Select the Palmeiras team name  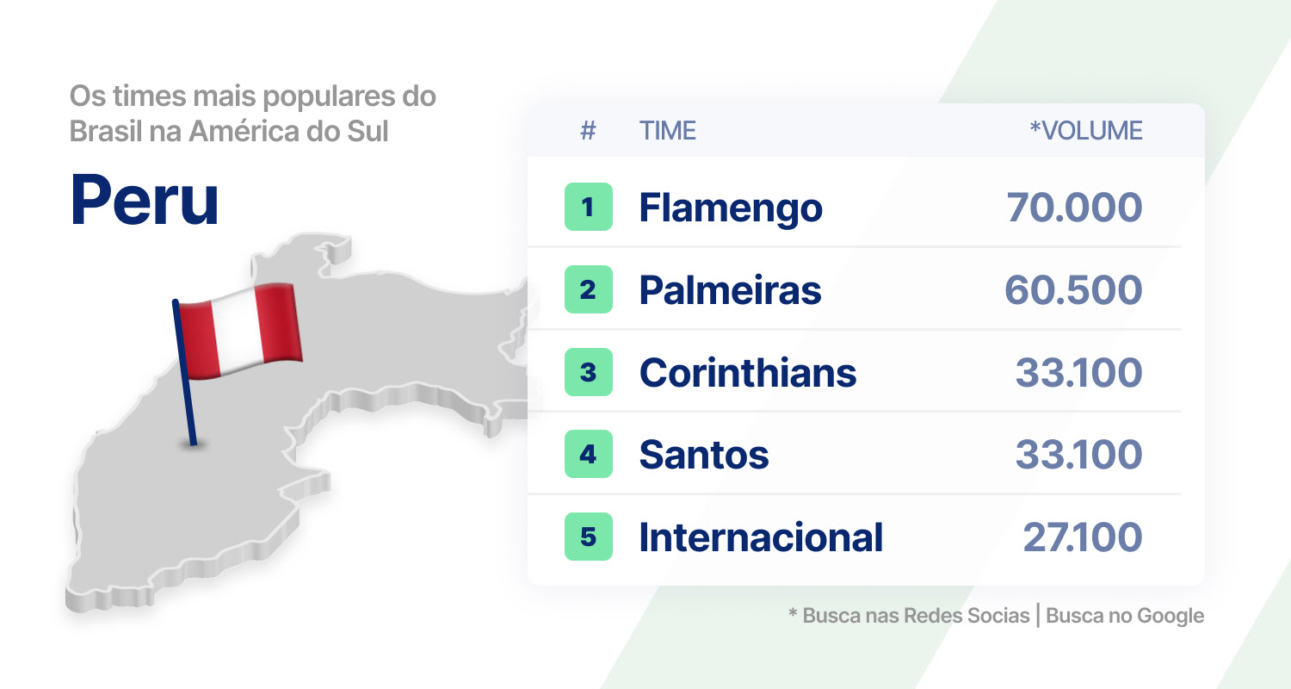730,290
